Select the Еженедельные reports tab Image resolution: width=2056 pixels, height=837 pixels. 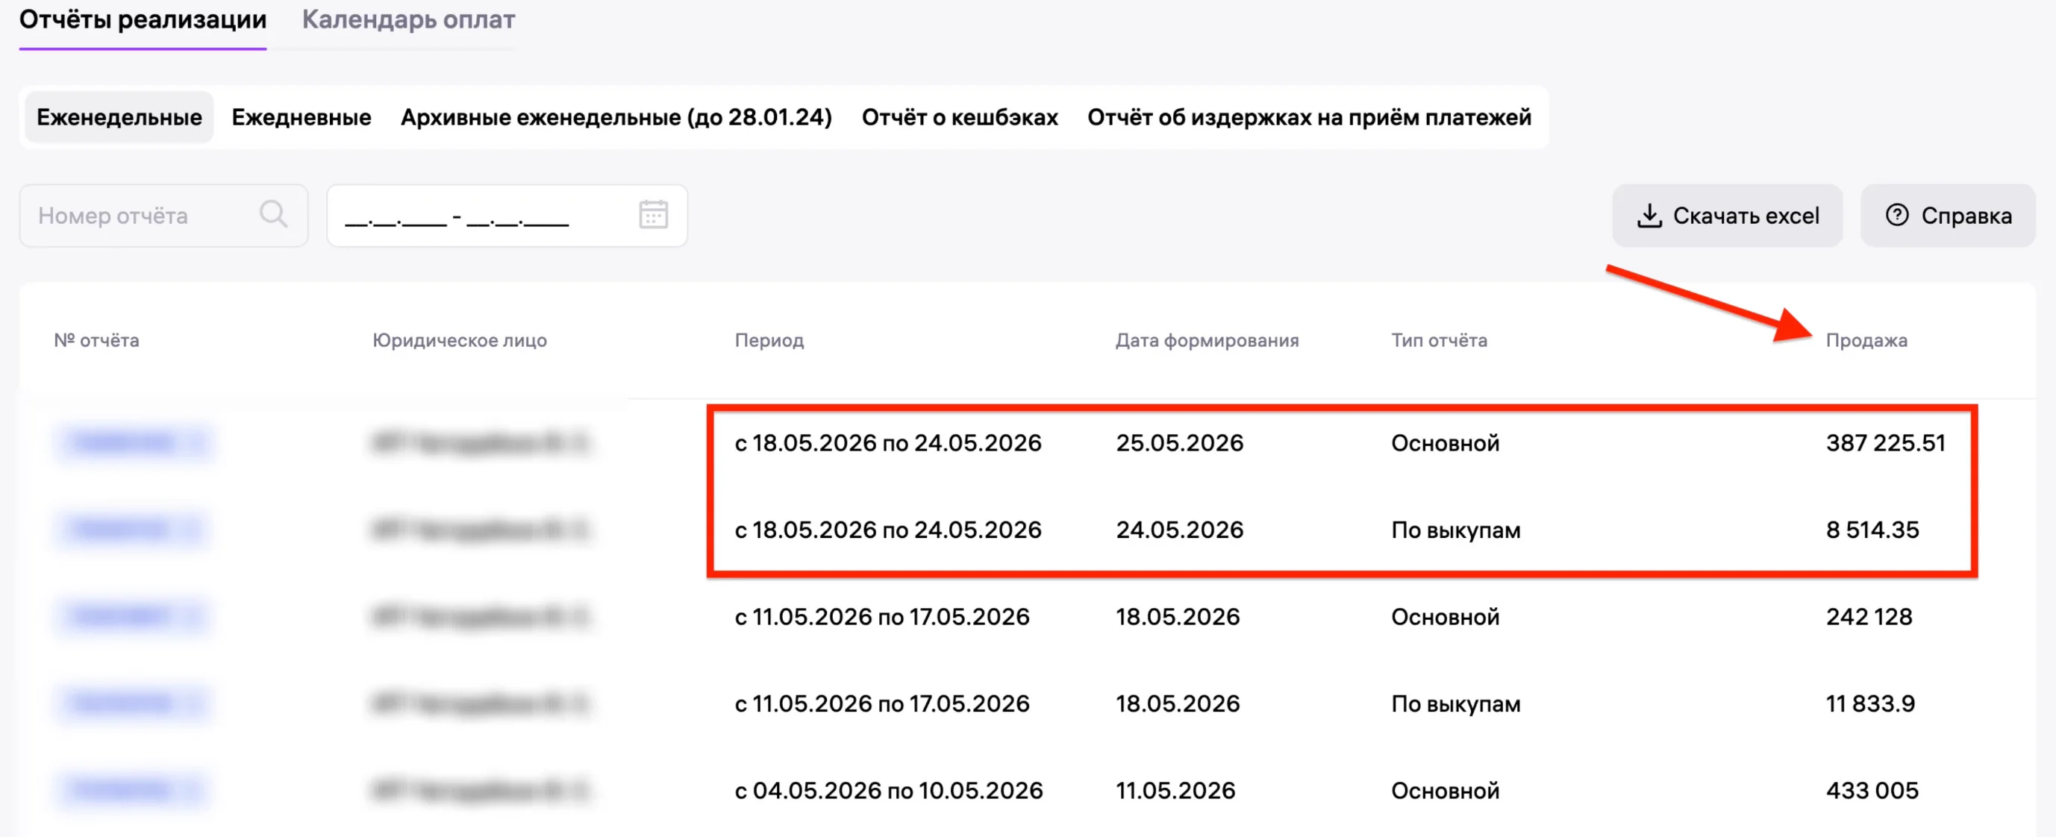[x=119, y=117]
